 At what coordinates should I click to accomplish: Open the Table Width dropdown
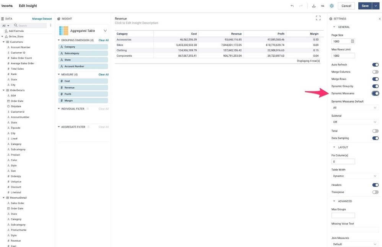(354, 176)
